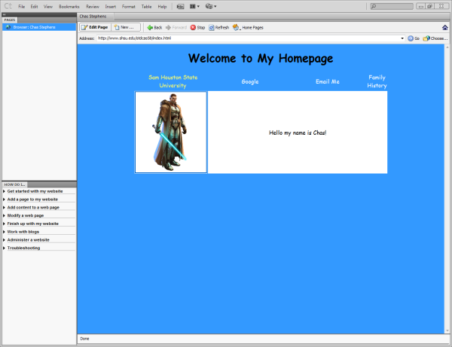
Task: Click the New page button
Action: (x=126, y=27)
